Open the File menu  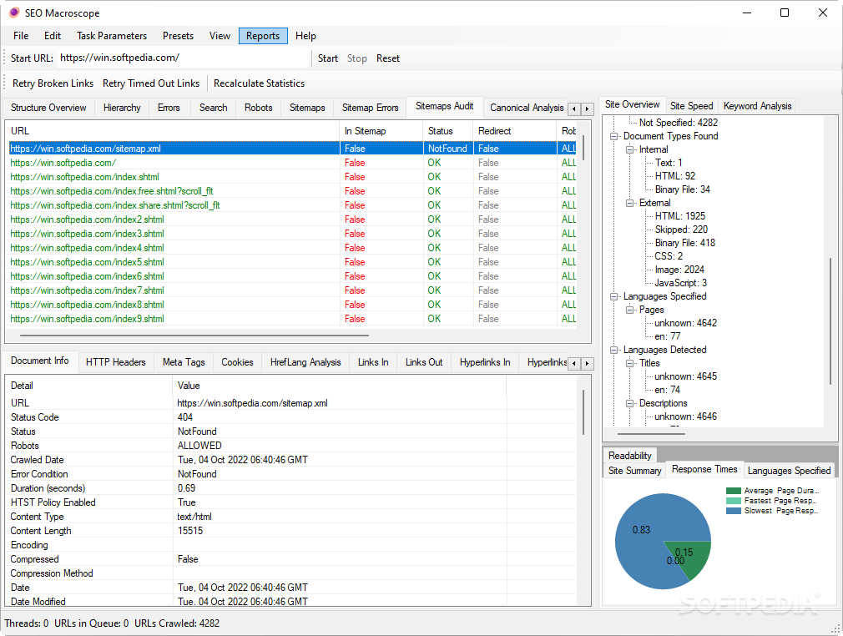coord(21,36)
